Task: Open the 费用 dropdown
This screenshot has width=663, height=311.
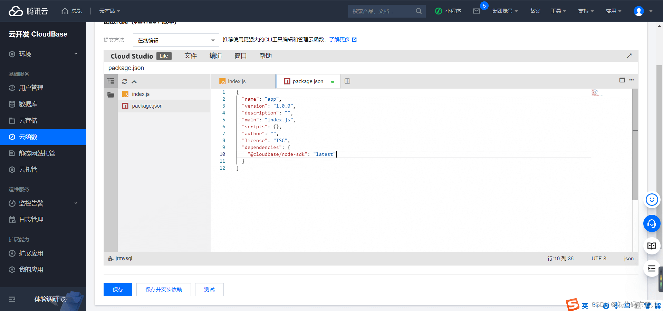Action: click(x=614, y=11)
